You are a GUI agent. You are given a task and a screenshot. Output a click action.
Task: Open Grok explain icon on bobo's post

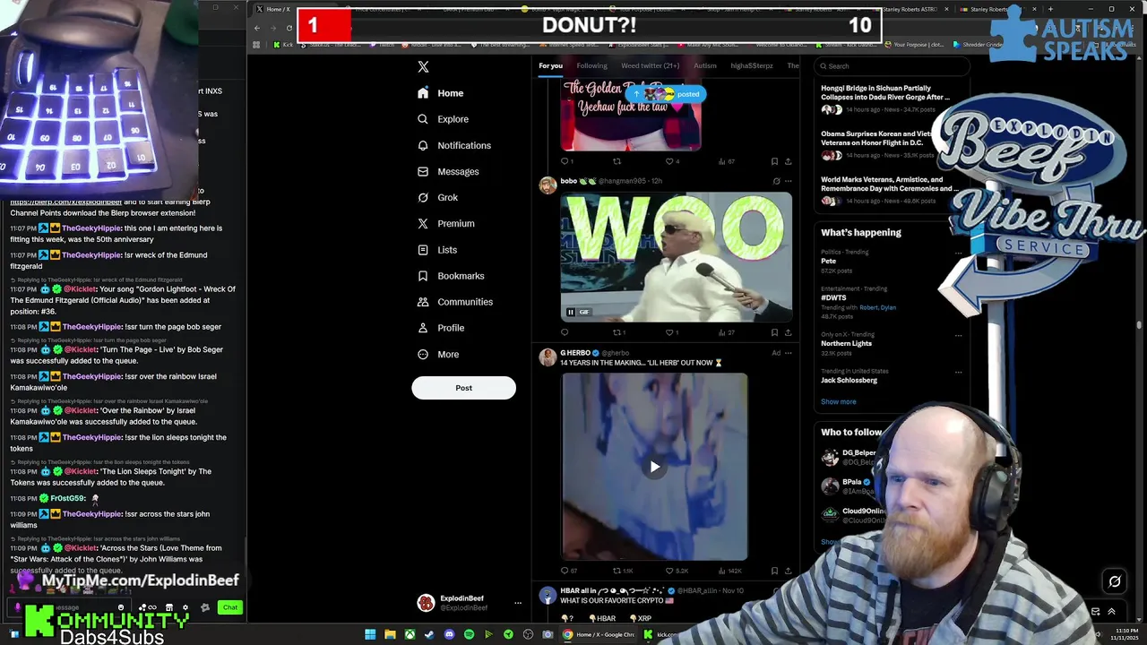(776, 181)
